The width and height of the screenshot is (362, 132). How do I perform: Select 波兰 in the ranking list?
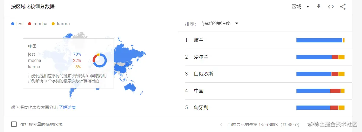199,40
